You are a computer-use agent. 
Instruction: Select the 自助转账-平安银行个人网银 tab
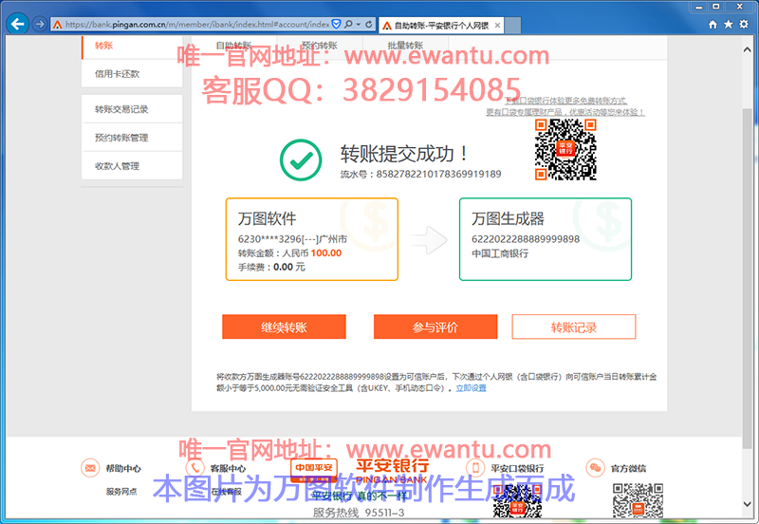(441, 26)
